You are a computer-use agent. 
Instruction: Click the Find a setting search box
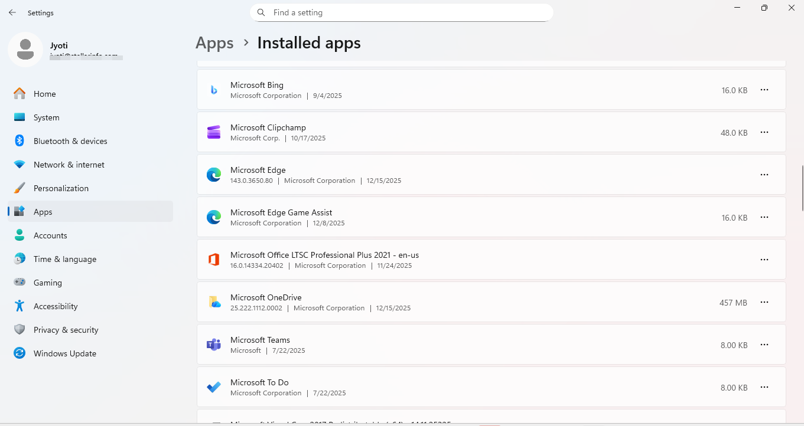[402, 12]
